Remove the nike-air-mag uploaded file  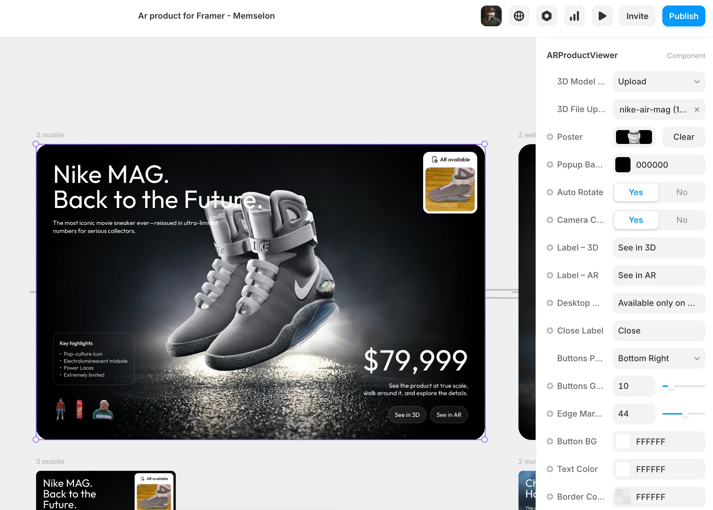697,109
